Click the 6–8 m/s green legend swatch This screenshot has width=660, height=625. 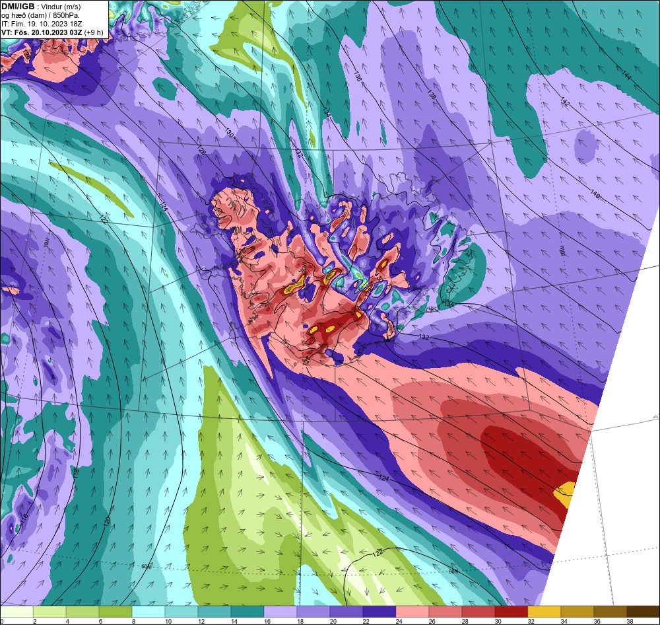click(x=115, y=612)
